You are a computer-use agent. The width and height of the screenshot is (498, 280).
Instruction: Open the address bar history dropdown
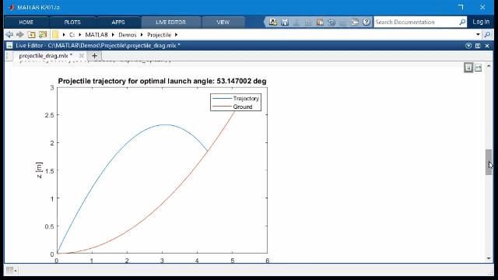pos(478,34)
